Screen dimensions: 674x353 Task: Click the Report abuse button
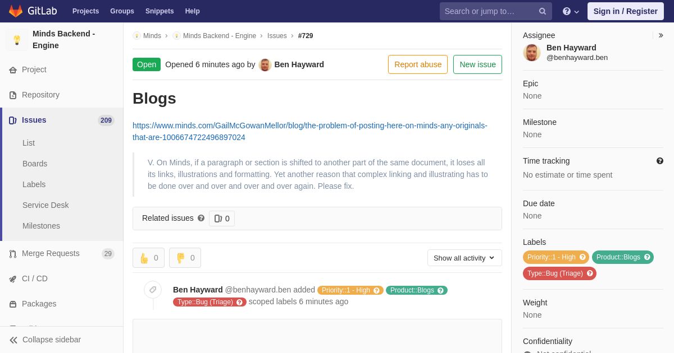(418, 64)
